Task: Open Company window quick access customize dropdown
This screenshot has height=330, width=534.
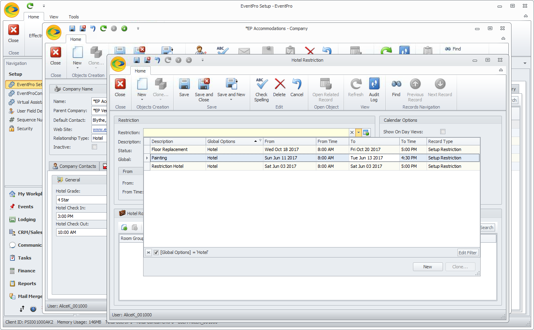Action: tap(138, 28)
